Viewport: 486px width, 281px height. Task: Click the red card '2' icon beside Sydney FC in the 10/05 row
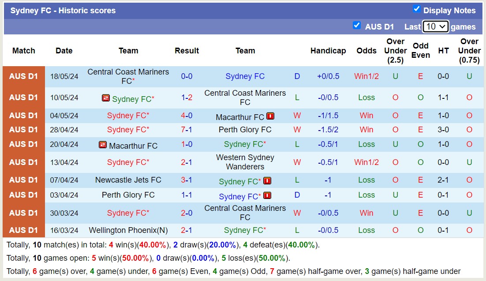[106, 98]
